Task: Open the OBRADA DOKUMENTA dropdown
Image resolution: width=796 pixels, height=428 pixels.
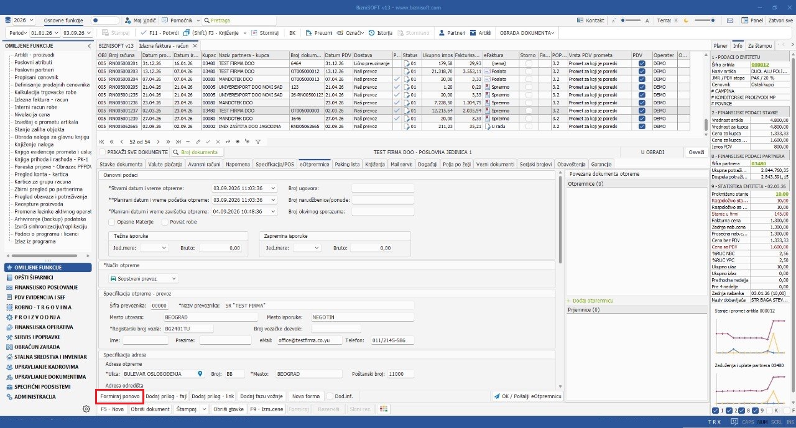Action: (x=527, y=32)
